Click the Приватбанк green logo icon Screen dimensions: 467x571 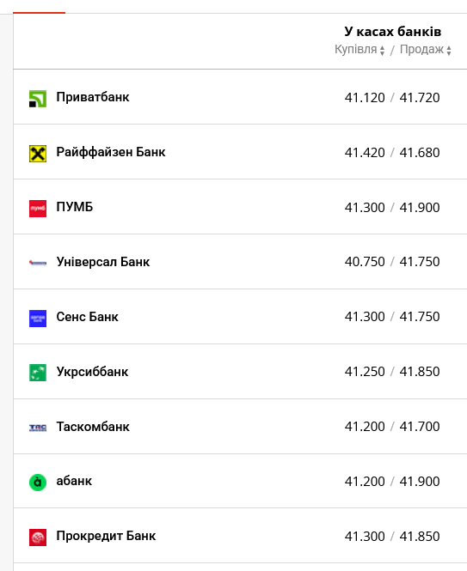coord(38,99)
